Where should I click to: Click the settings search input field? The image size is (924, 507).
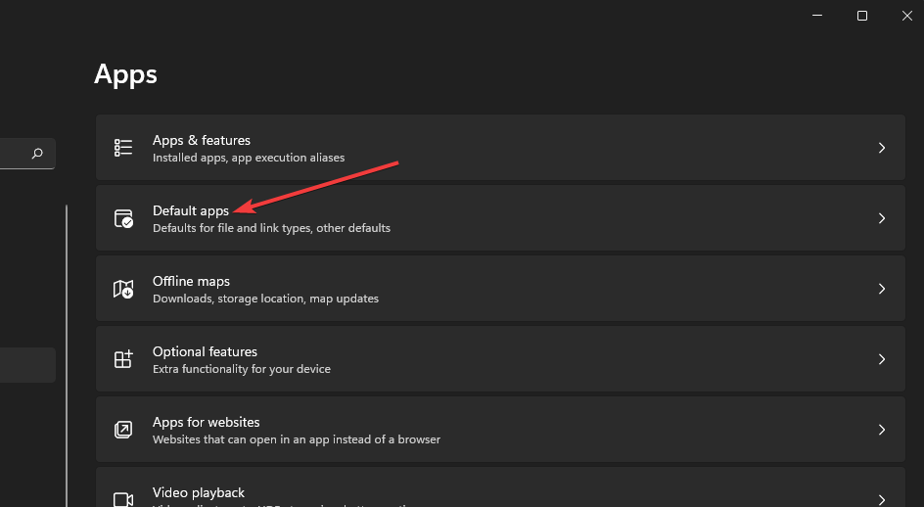point(14,154)
